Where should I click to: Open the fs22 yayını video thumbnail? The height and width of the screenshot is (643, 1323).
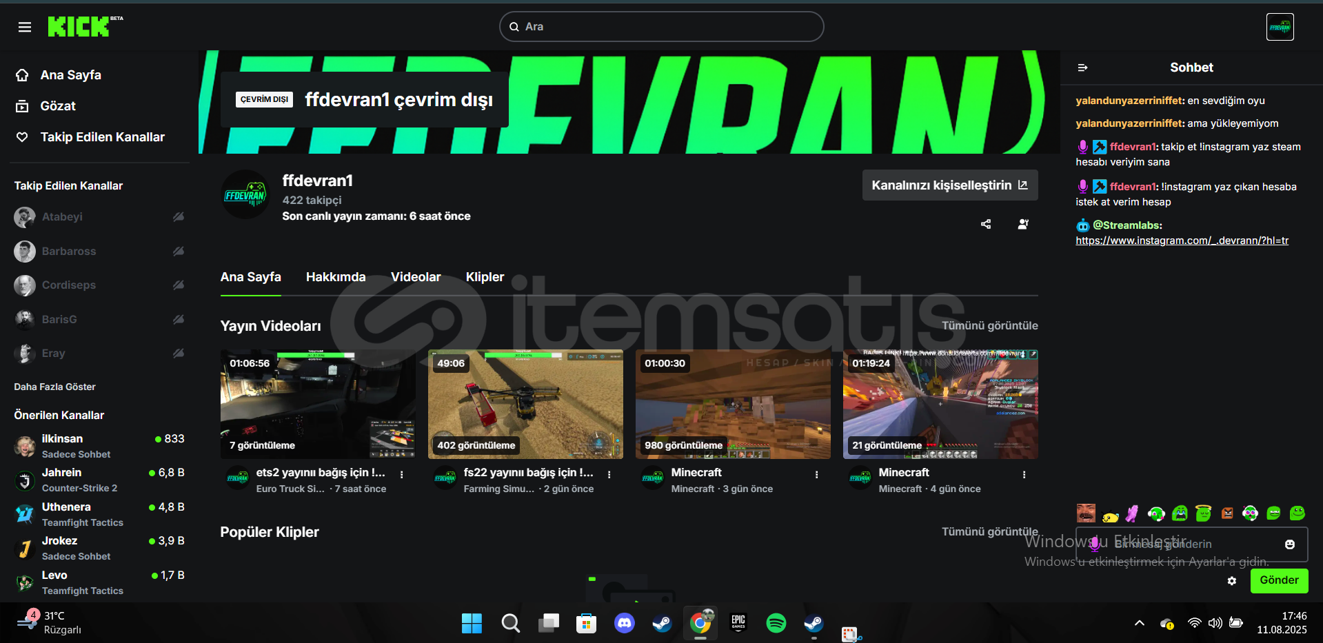click(525, 404)
